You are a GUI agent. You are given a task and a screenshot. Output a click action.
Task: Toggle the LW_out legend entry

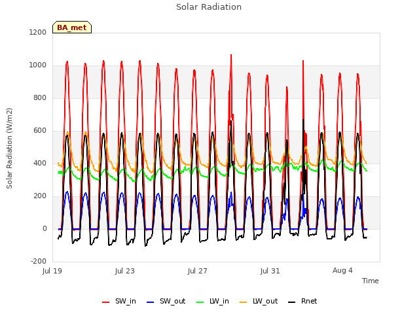tap(259, 302)
